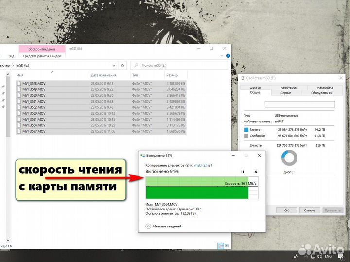Select the file MVI_3564.MOV

click(101, 125)
